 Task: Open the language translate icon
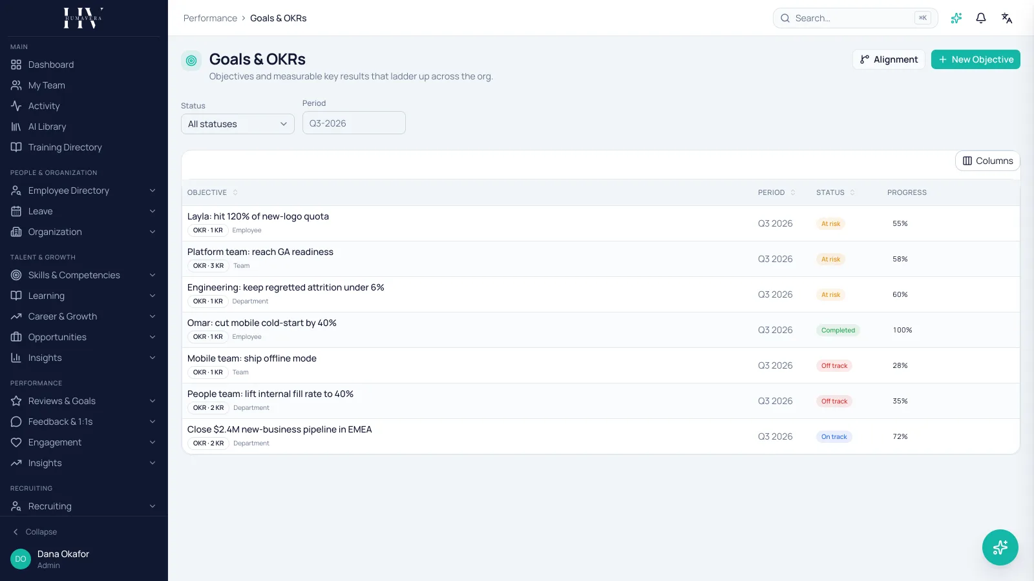[1007, 18]
